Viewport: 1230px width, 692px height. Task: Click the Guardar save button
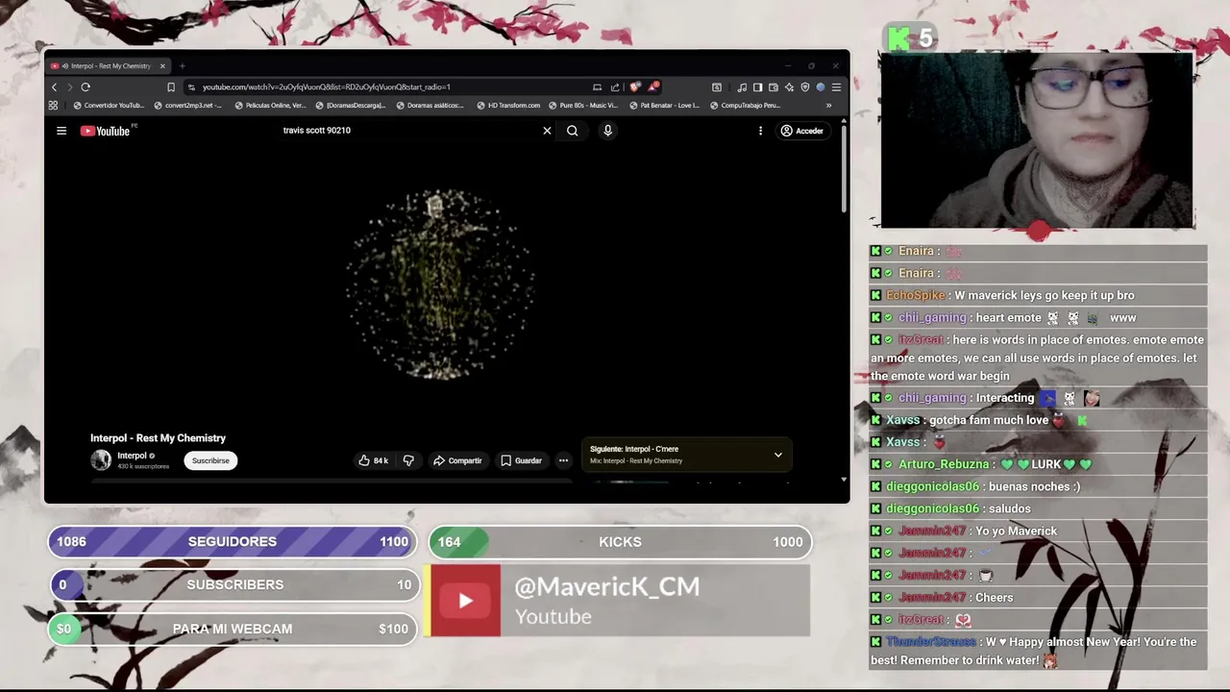(522, 460)
